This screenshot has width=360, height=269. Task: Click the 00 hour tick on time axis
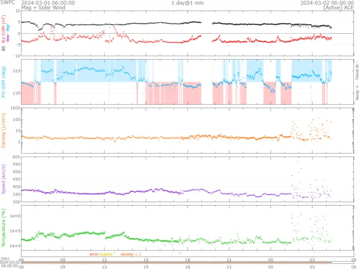click(x=271, y=260)
